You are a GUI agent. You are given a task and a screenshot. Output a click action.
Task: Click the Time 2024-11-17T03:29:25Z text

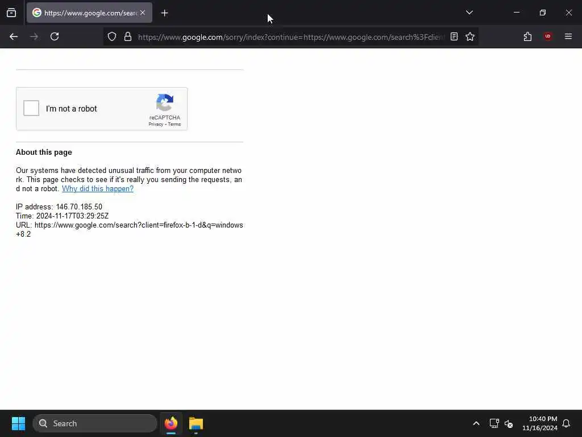pyautogui.click(x=63, y=216)
